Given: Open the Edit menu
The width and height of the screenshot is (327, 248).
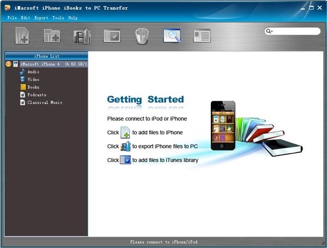Looking at the screenshot, I should (x=26, y=18).
